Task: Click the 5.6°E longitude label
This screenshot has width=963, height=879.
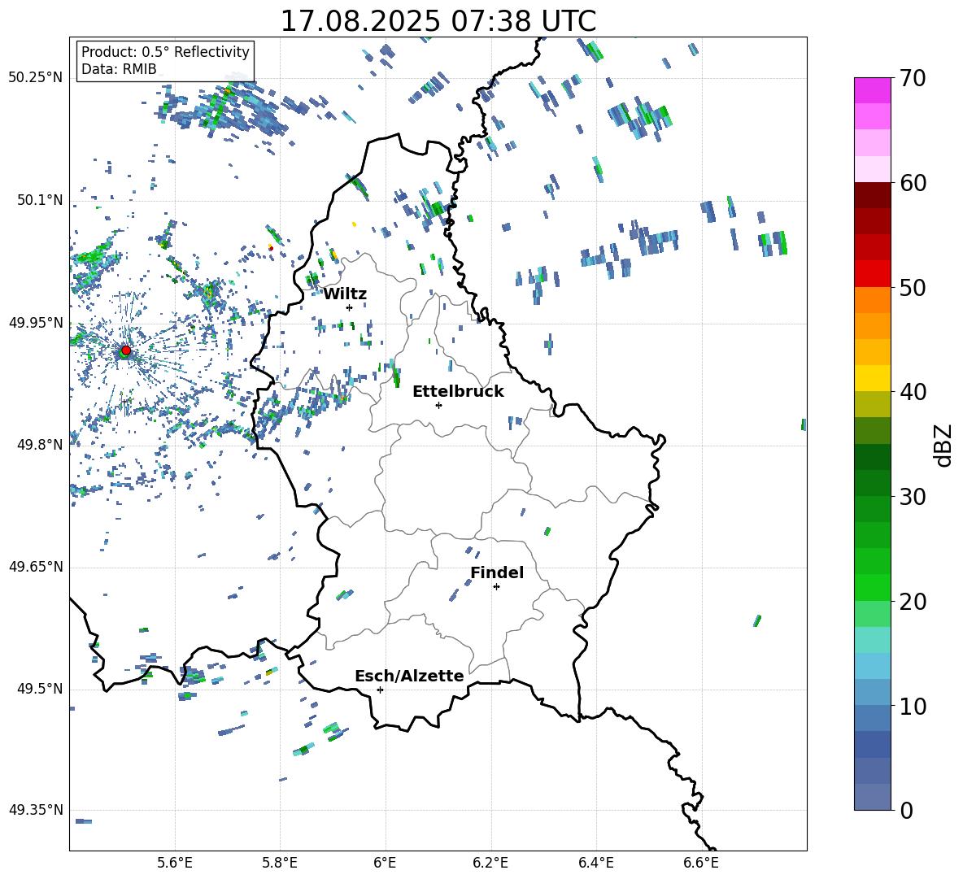Action: (x=174, y=863)
